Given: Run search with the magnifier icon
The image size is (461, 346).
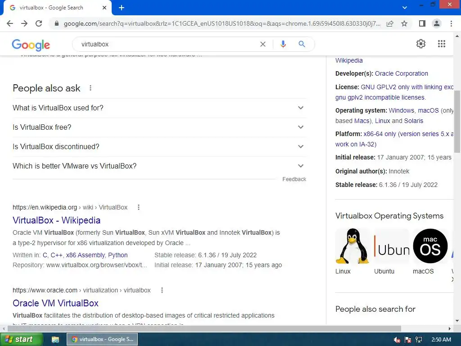Looking at the screenshot, I should (302, 44).
